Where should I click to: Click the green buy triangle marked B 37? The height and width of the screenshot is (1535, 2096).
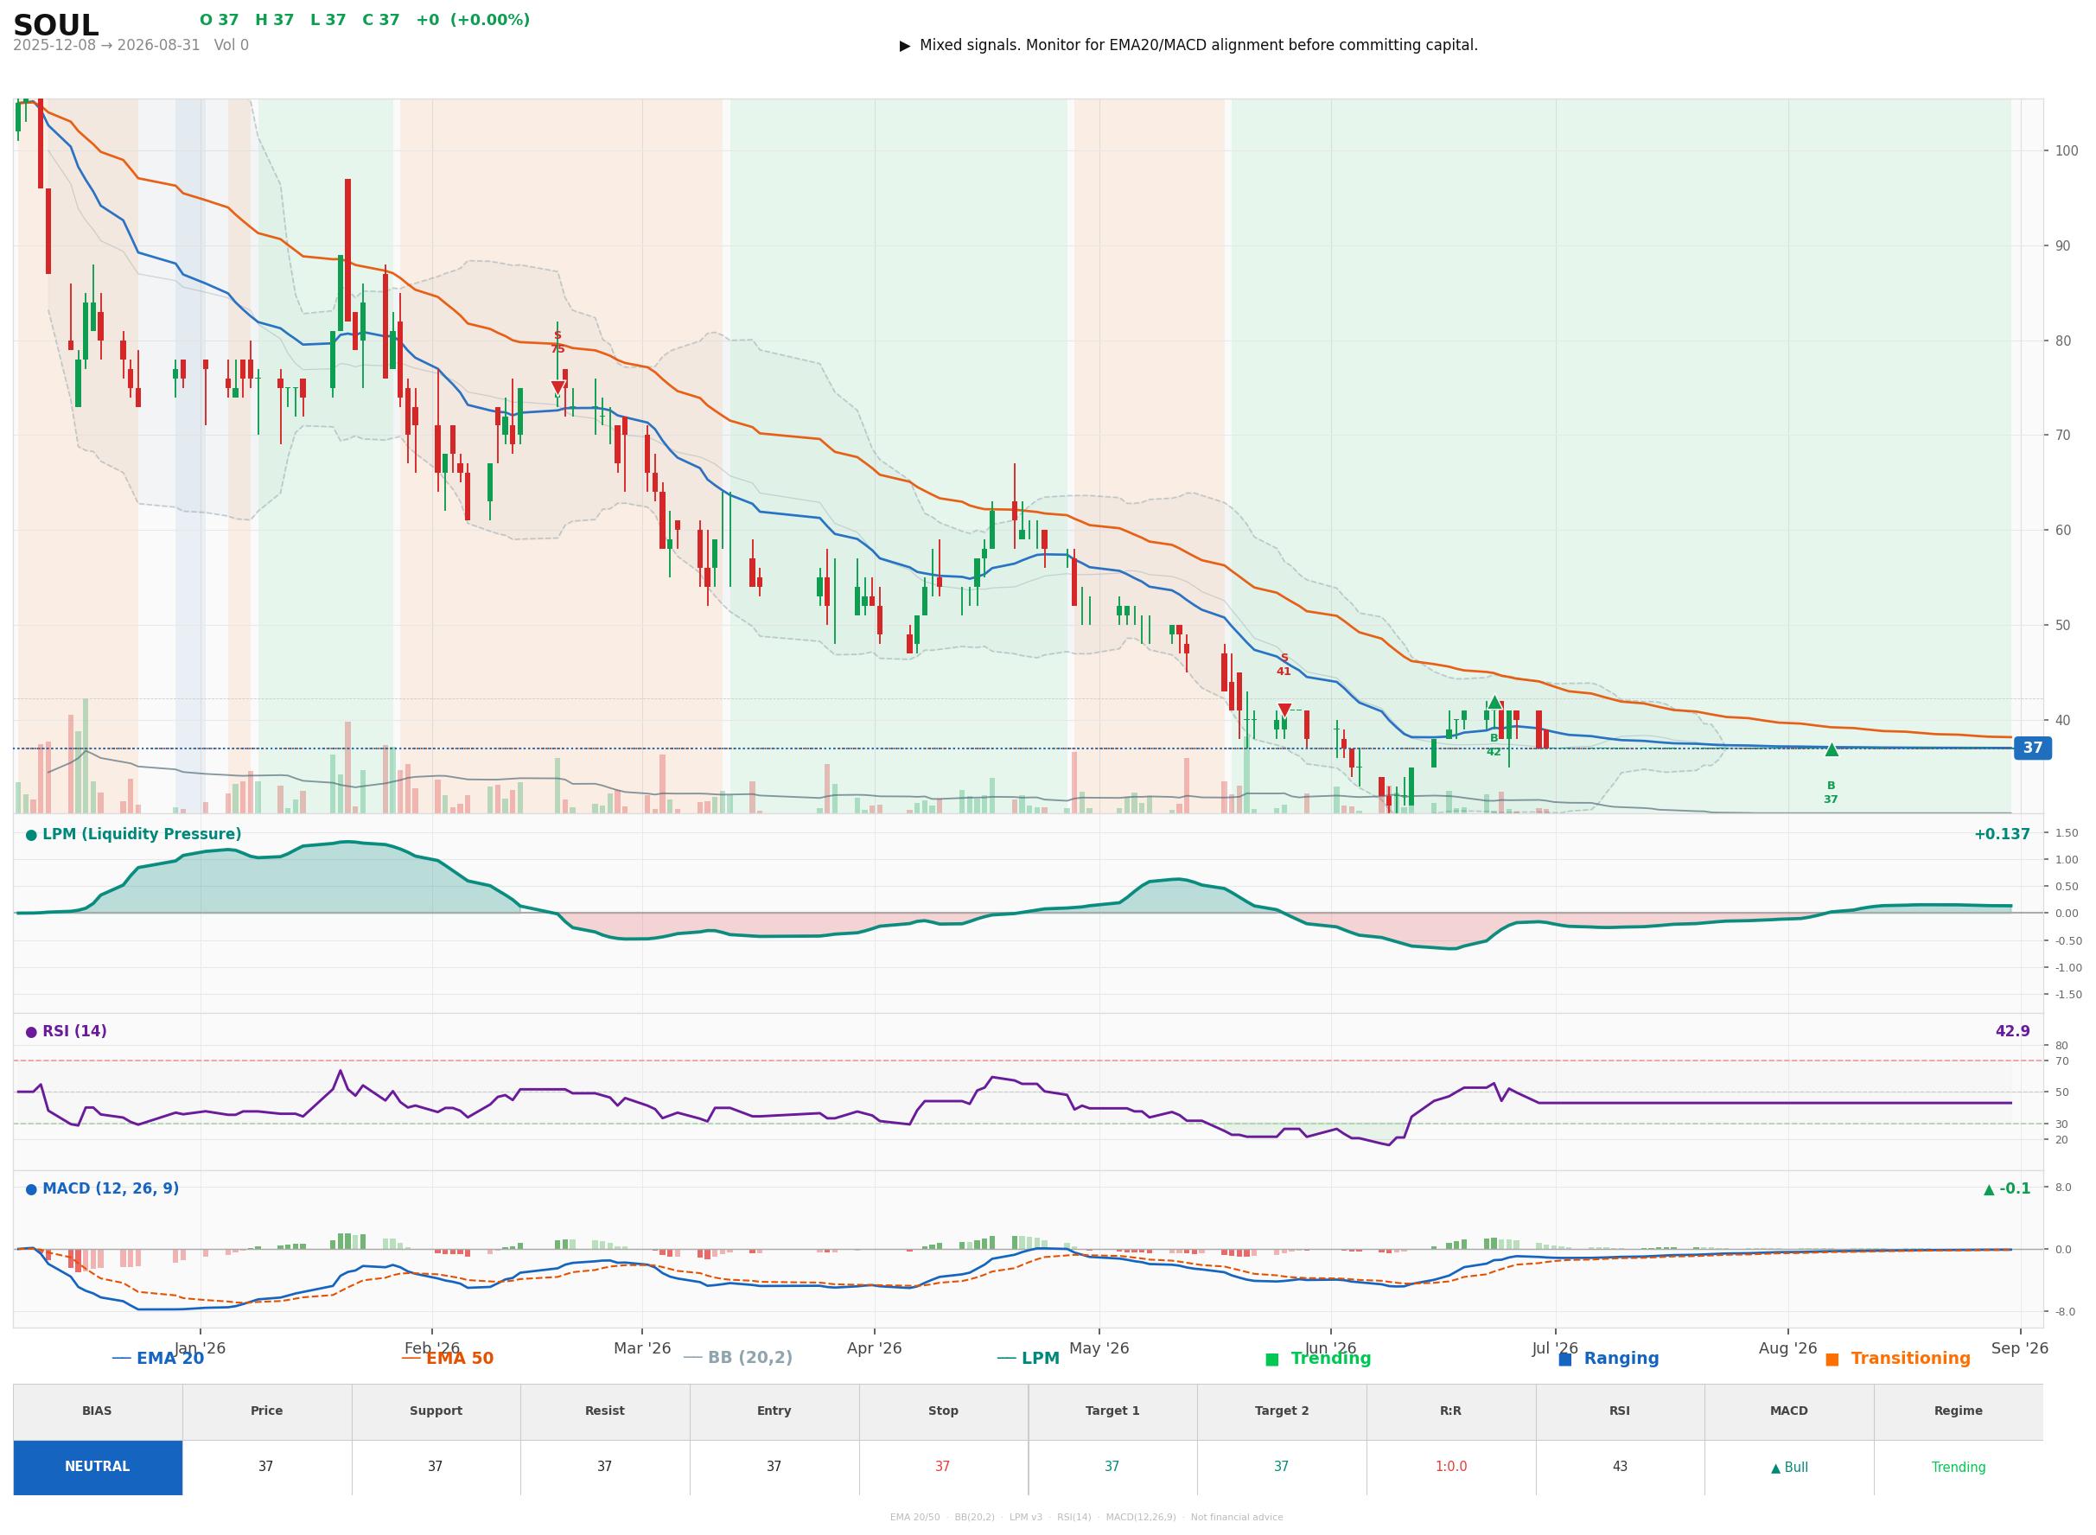(x=1832, y=748)
